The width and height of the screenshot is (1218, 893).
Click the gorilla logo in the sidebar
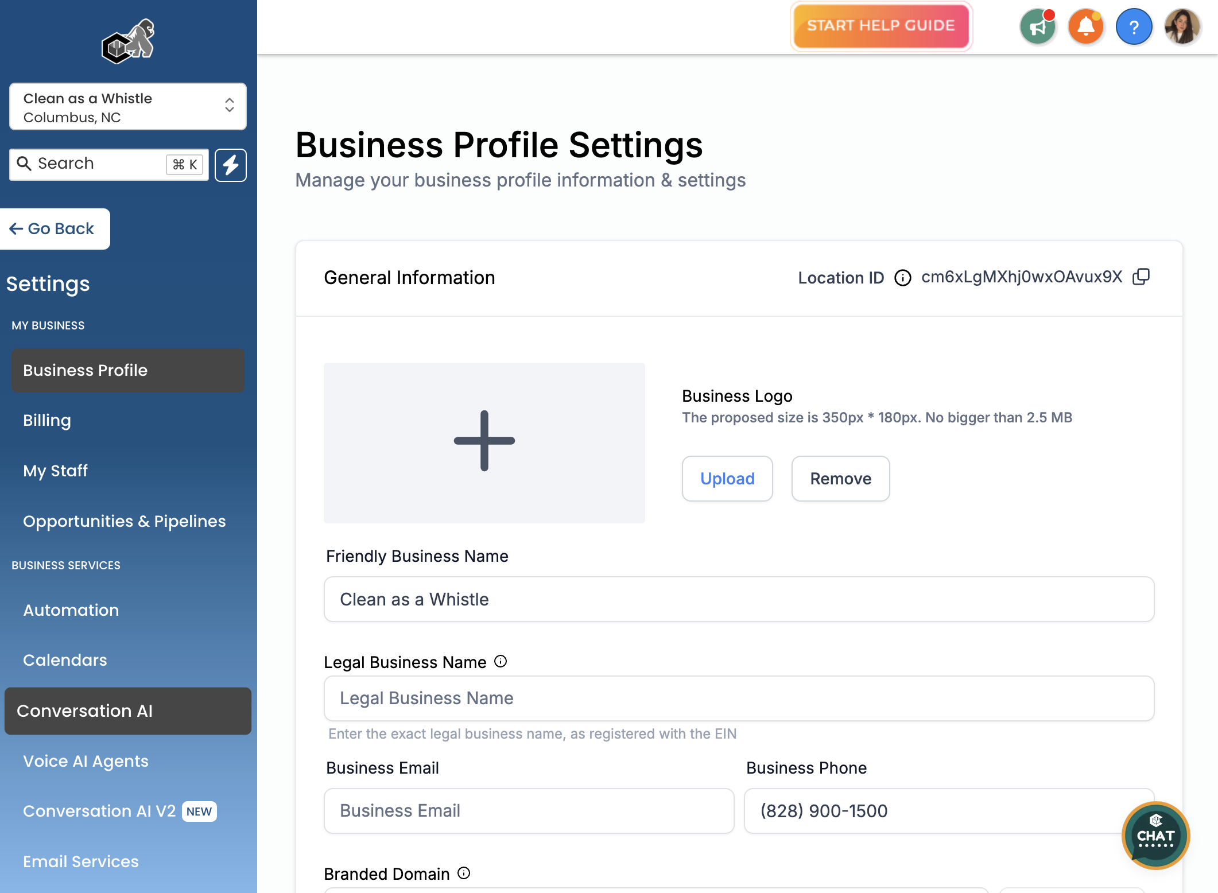click(x=128, y=41)
